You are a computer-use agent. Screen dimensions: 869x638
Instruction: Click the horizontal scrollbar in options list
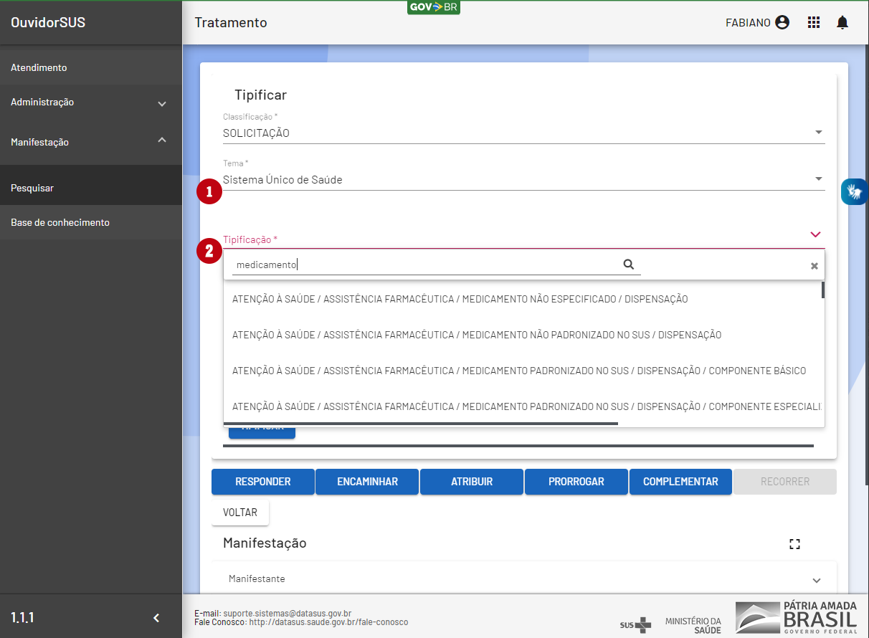421,424
